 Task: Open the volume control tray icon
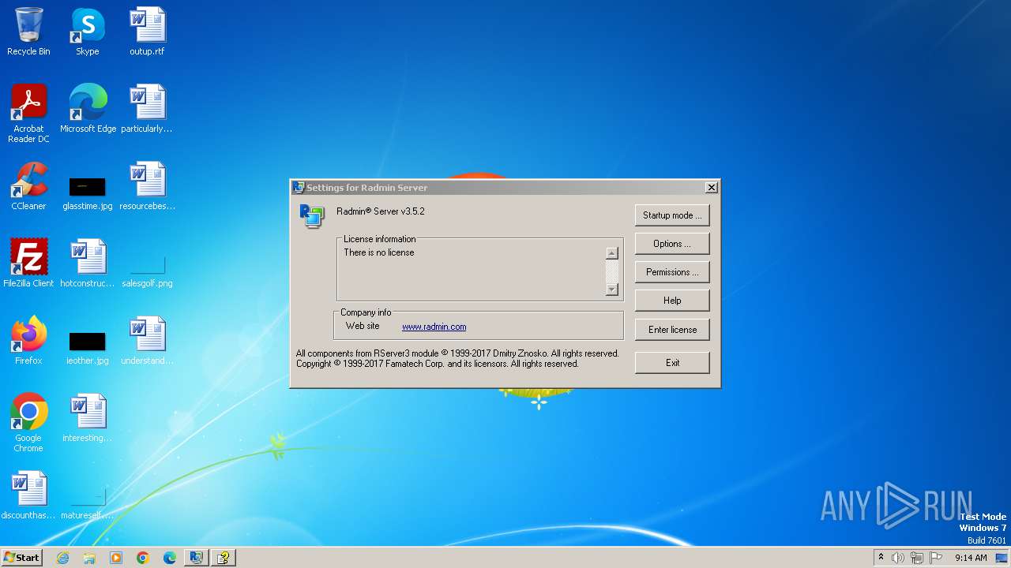[x=898, y=558]
